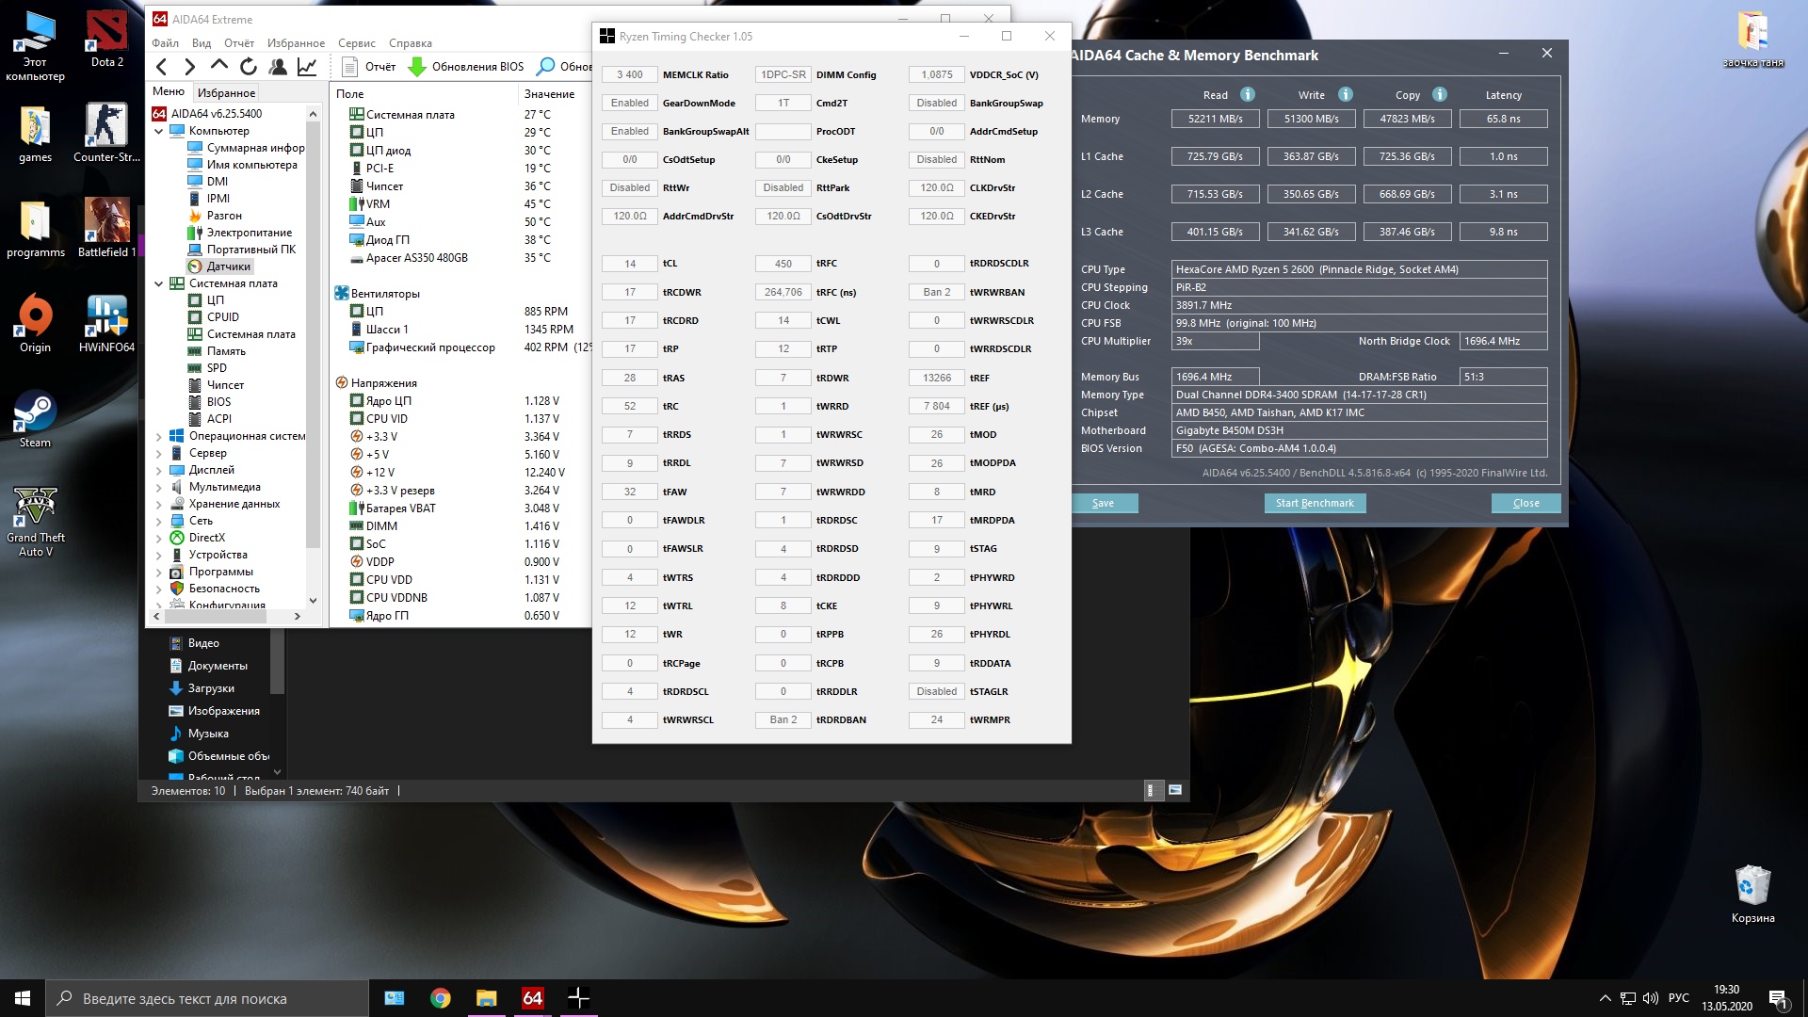Select Разгон in the tree
The width and height of the screenshot is (1808, 1017).
tap(224, 216)
